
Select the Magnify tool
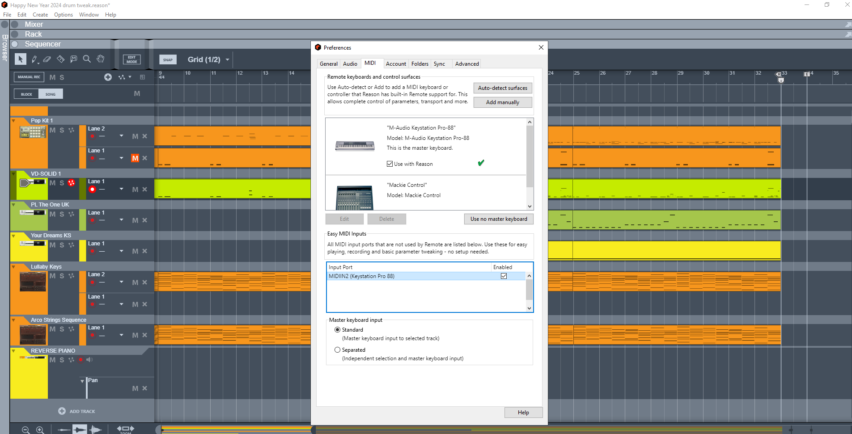tap(87, 59)
